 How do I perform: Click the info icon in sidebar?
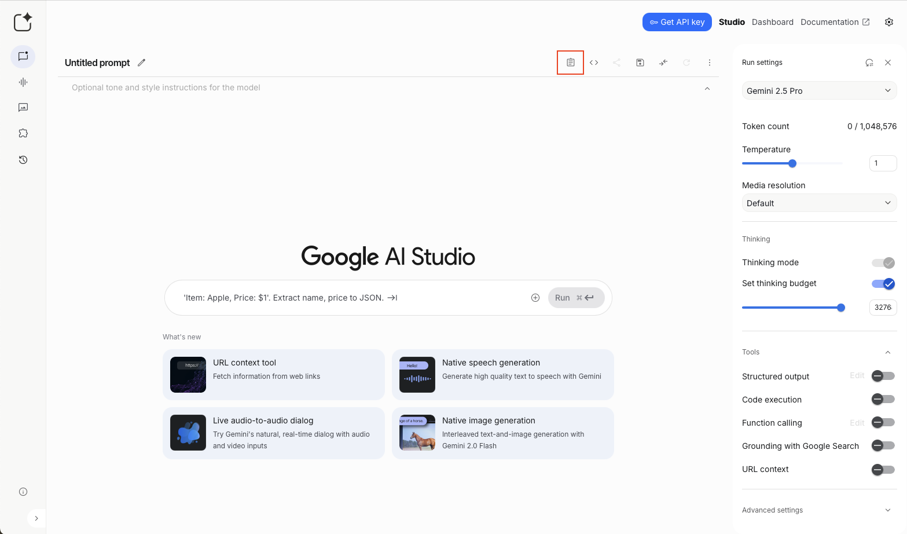coord(23,492)
